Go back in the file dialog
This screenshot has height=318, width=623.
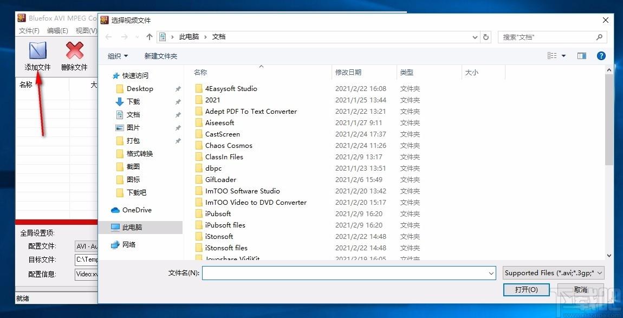tap(108, 37)
